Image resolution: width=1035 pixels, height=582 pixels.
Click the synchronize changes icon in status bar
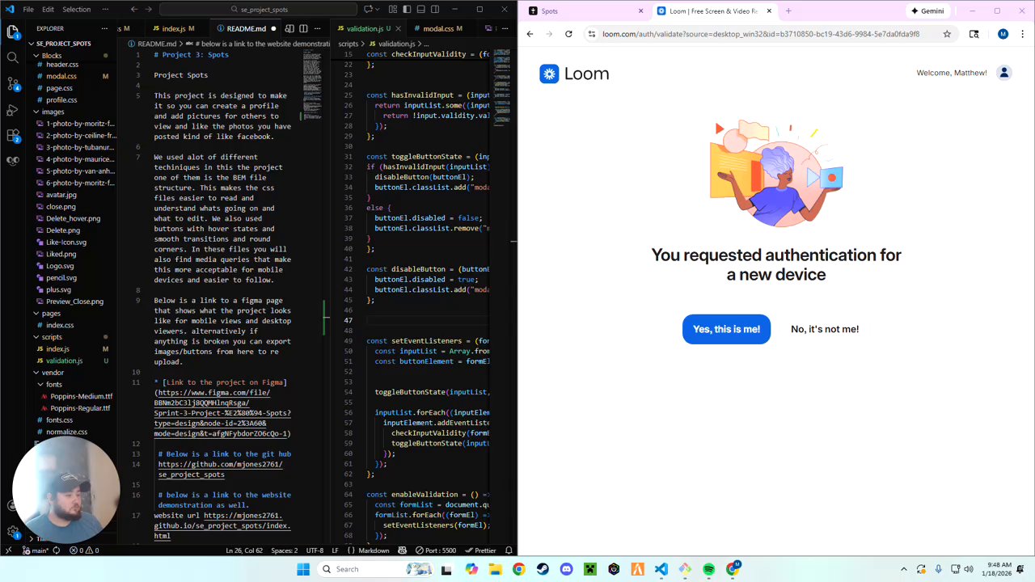pyautogui.click(x=57, y=550)
